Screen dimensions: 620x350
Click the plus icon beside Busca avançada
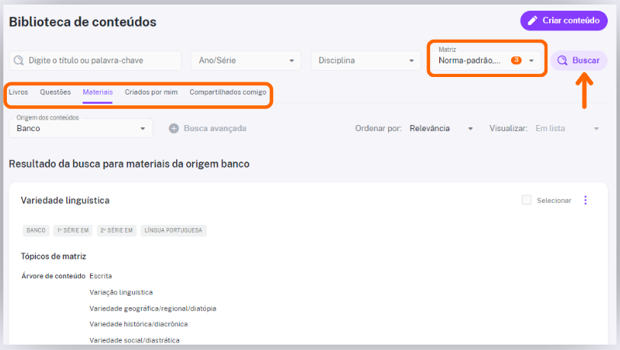[174, 128]
